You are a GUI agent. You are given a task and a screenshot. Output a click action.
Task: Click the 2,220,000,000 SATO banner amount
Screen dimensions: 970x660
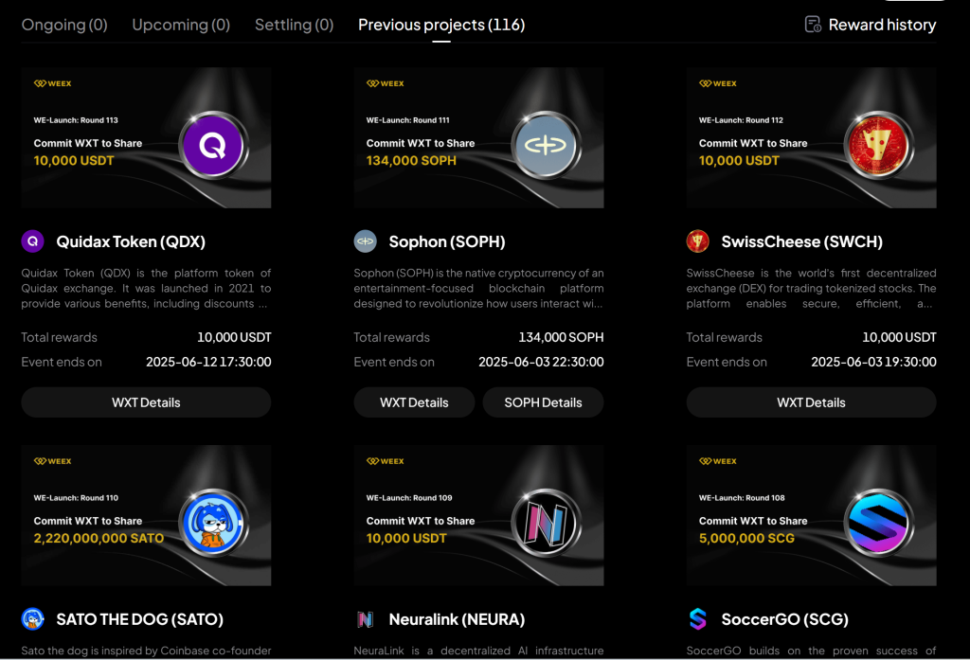pos(99,538)
